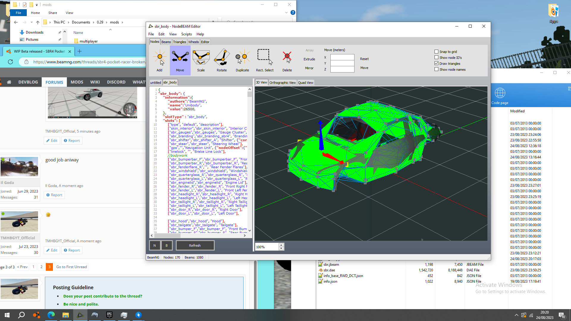Switch to Quad View tab
This screenshot has height=321, width=571.
click(x=306, y=83)
